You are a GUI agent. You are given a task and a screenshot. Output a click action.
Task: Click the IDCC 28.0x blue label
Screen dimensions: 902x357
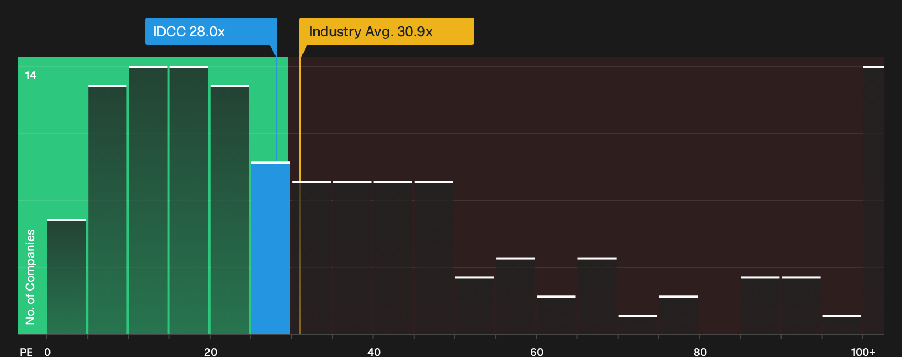(211, 31)
